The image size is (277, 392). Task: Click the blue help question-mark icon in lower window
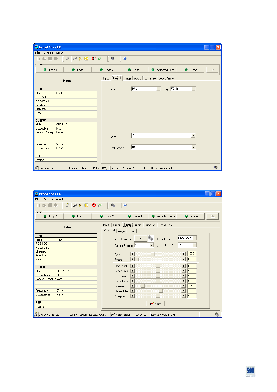(x=125, y=205)
